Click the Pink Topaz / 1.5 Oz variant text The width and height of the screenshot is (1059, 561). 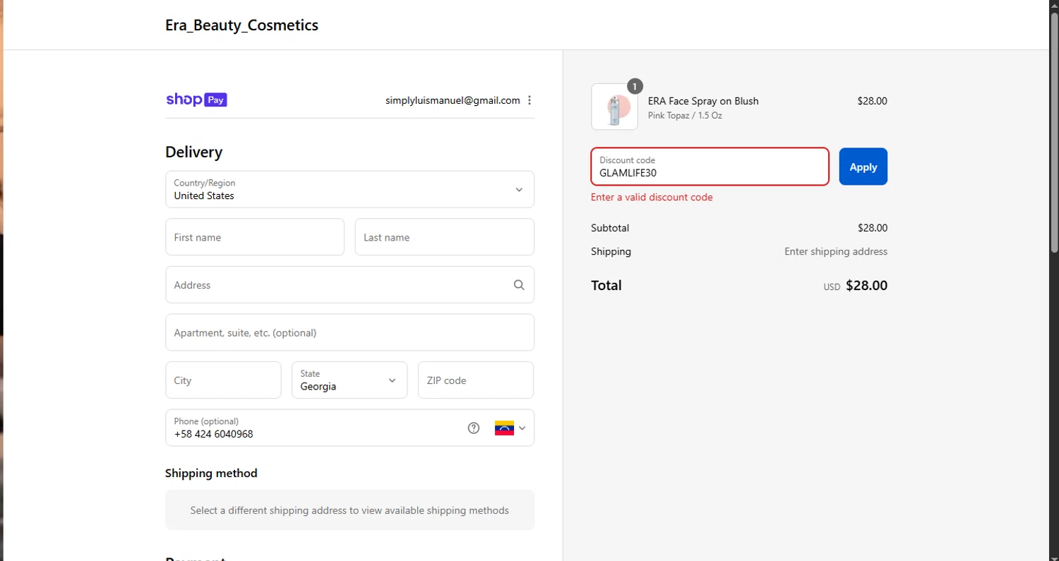pos(685,116)
